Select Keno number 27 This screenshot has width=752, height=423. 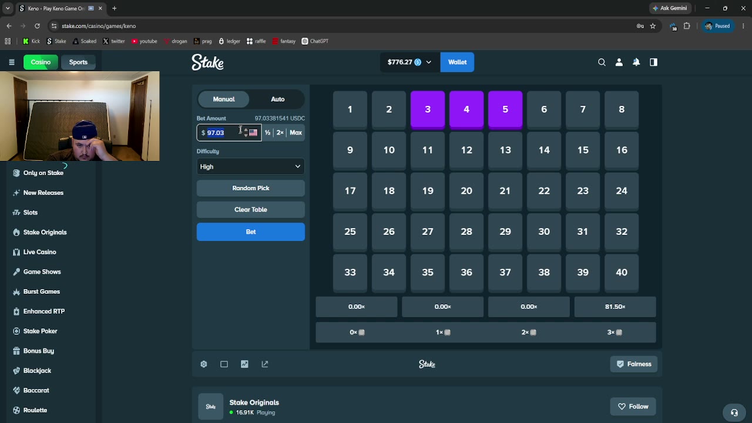tap(428, 231)
